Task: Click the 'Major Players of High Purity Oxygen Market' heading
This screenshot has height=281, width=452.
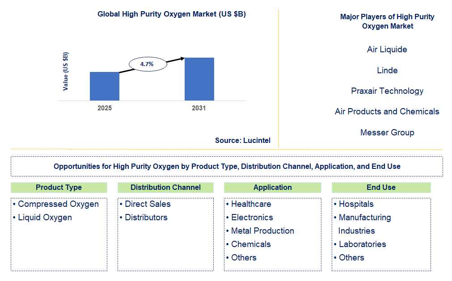Action: click(x=387, y=21)
